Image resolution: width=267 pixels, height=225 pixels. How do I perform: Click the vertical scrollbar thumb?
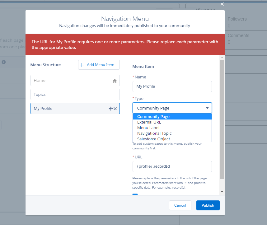click(x=222, y=120)
